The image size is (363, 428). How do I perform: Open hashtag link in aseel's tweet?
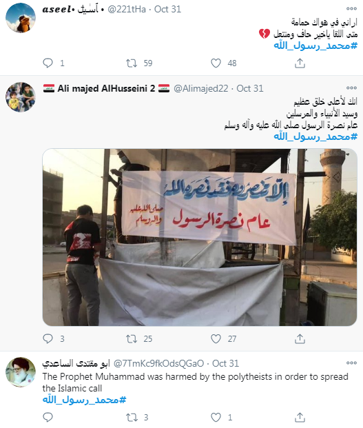pos(315,45)
